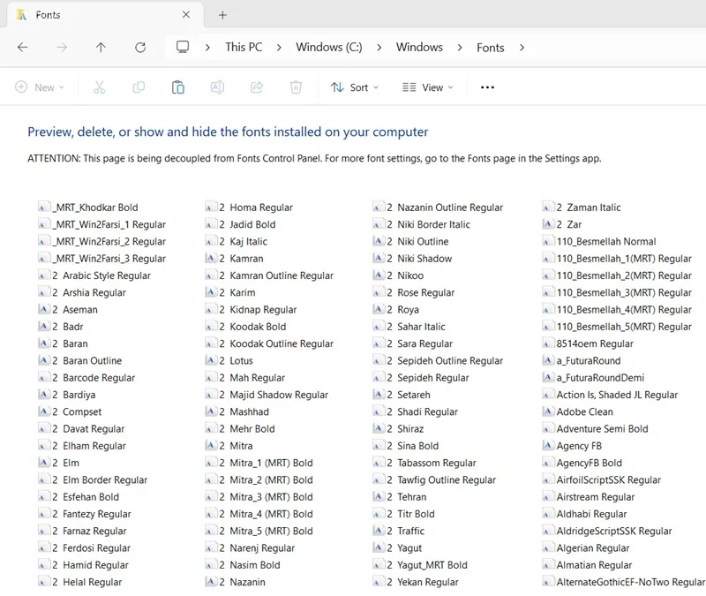Click the Share icon in toolbar
Screen dimensions: 706x596
coord(257,87)
